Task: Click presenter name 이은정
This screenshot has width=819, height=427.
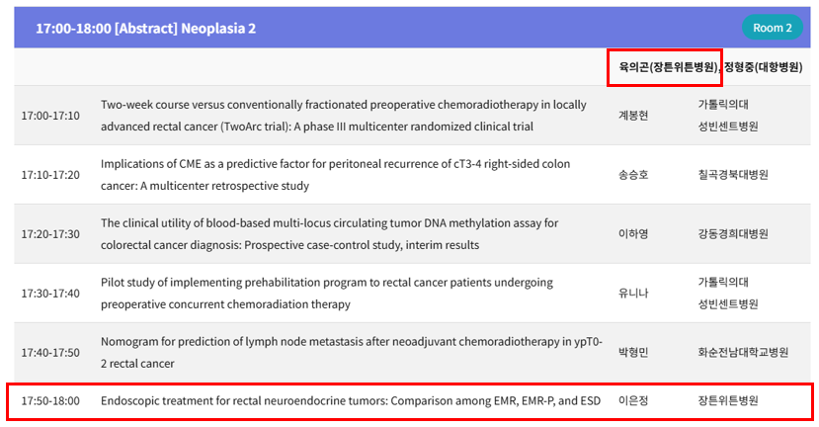Action: (x=633, y=401)
